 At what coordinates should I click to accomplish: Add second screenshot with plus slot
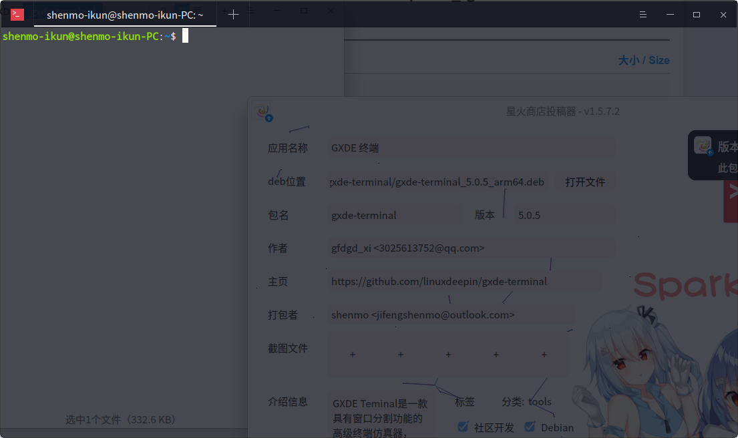401,355
